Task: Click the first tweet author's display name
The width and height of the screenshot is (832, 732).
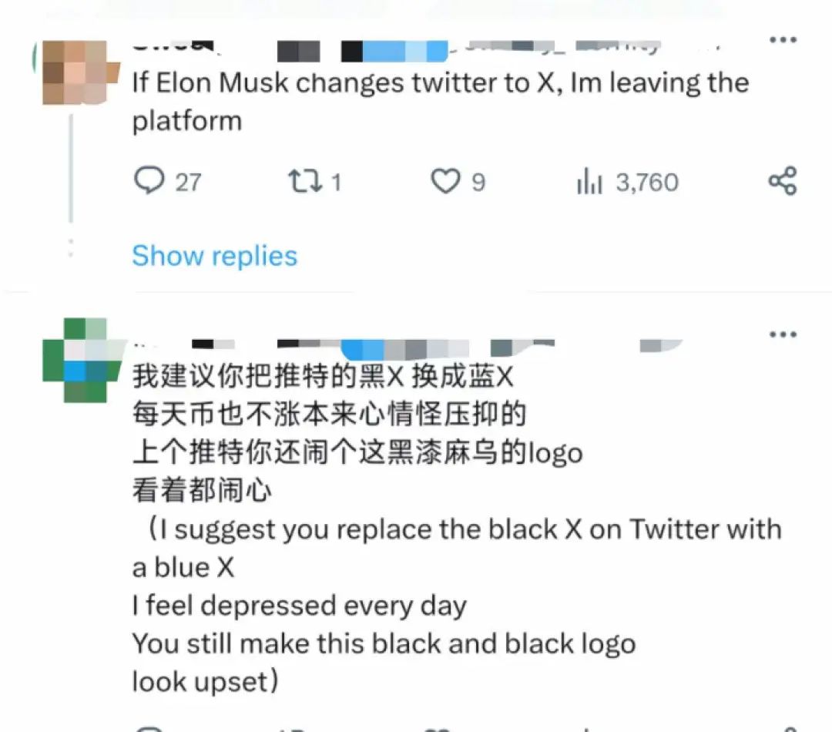Action: (x=176, y=47)
